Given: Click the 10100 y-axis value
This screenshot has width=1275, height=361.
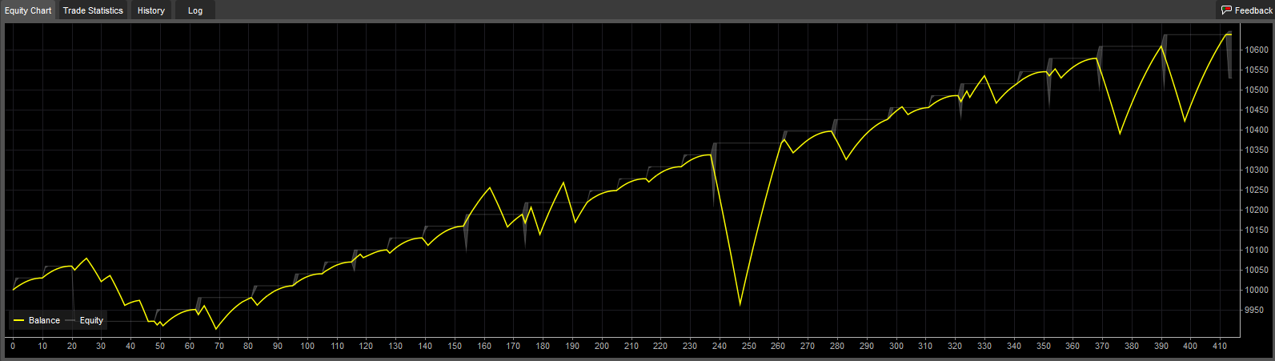Looking at the screenshot, I should pos(1256,250).
